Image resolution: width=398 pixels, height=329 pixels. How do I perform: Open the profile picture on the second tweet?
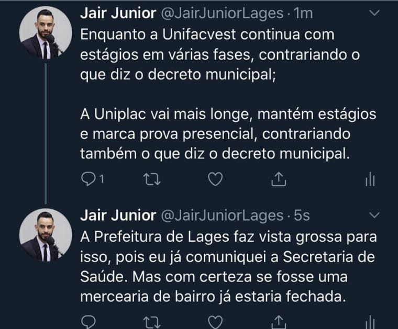[46, 234]
